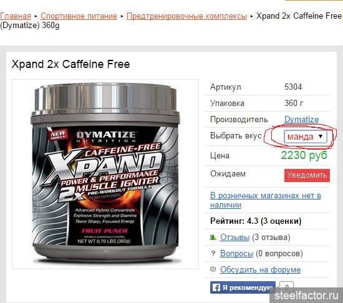Image resolution: width=343 pixels, height=303 pixels.
Task: Click the 2230 руб price text
Action: pyautogui.click(x=304, y=155)
